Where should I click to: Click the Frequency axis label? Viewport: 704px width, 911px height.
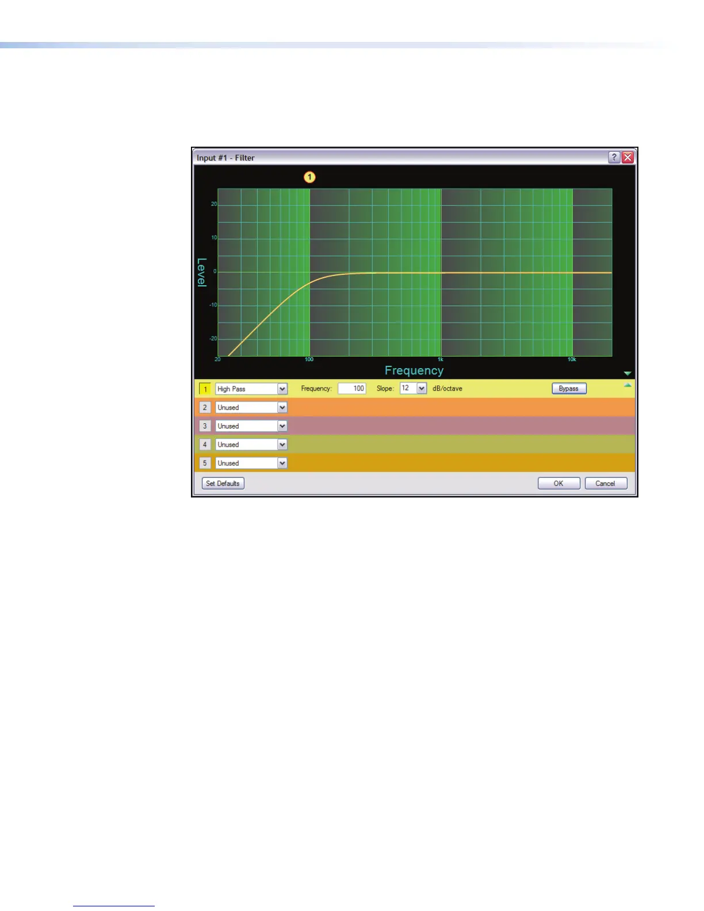click(x=414, y=370)
